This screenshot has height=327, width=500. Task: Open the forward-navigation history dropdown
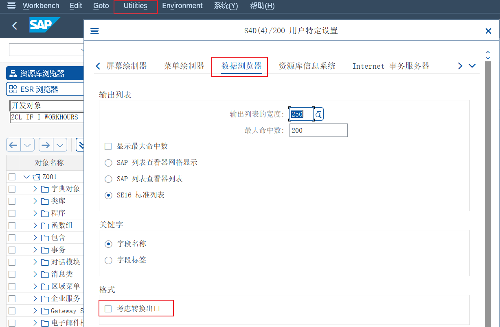[60, 145]
